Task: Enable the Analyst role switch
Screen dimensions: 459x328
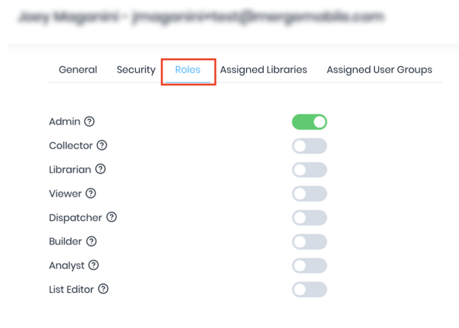Action: [x=309, y=265]
